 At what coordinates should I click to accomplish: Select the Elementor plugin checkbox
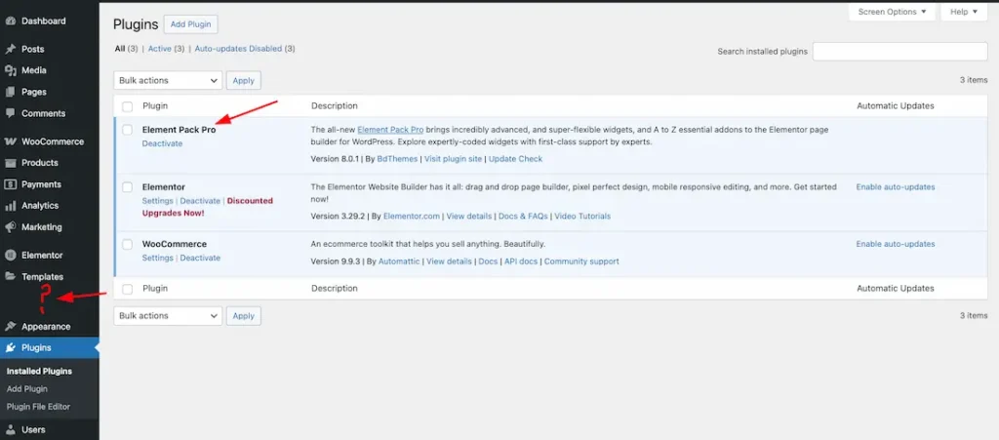click(x=127, y=186)
